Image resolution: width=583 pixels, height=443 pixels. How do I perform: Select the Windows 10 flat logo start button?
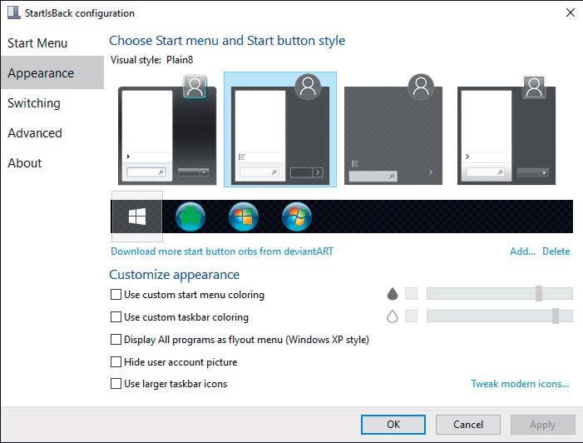pos(137,217)
